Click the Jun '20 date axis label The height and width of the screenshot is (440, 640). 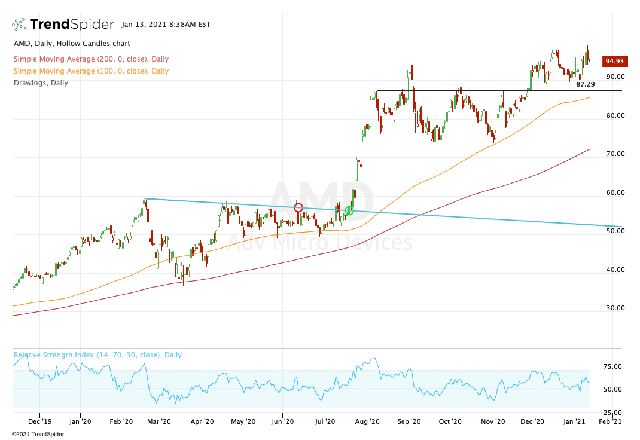(282, 421)
